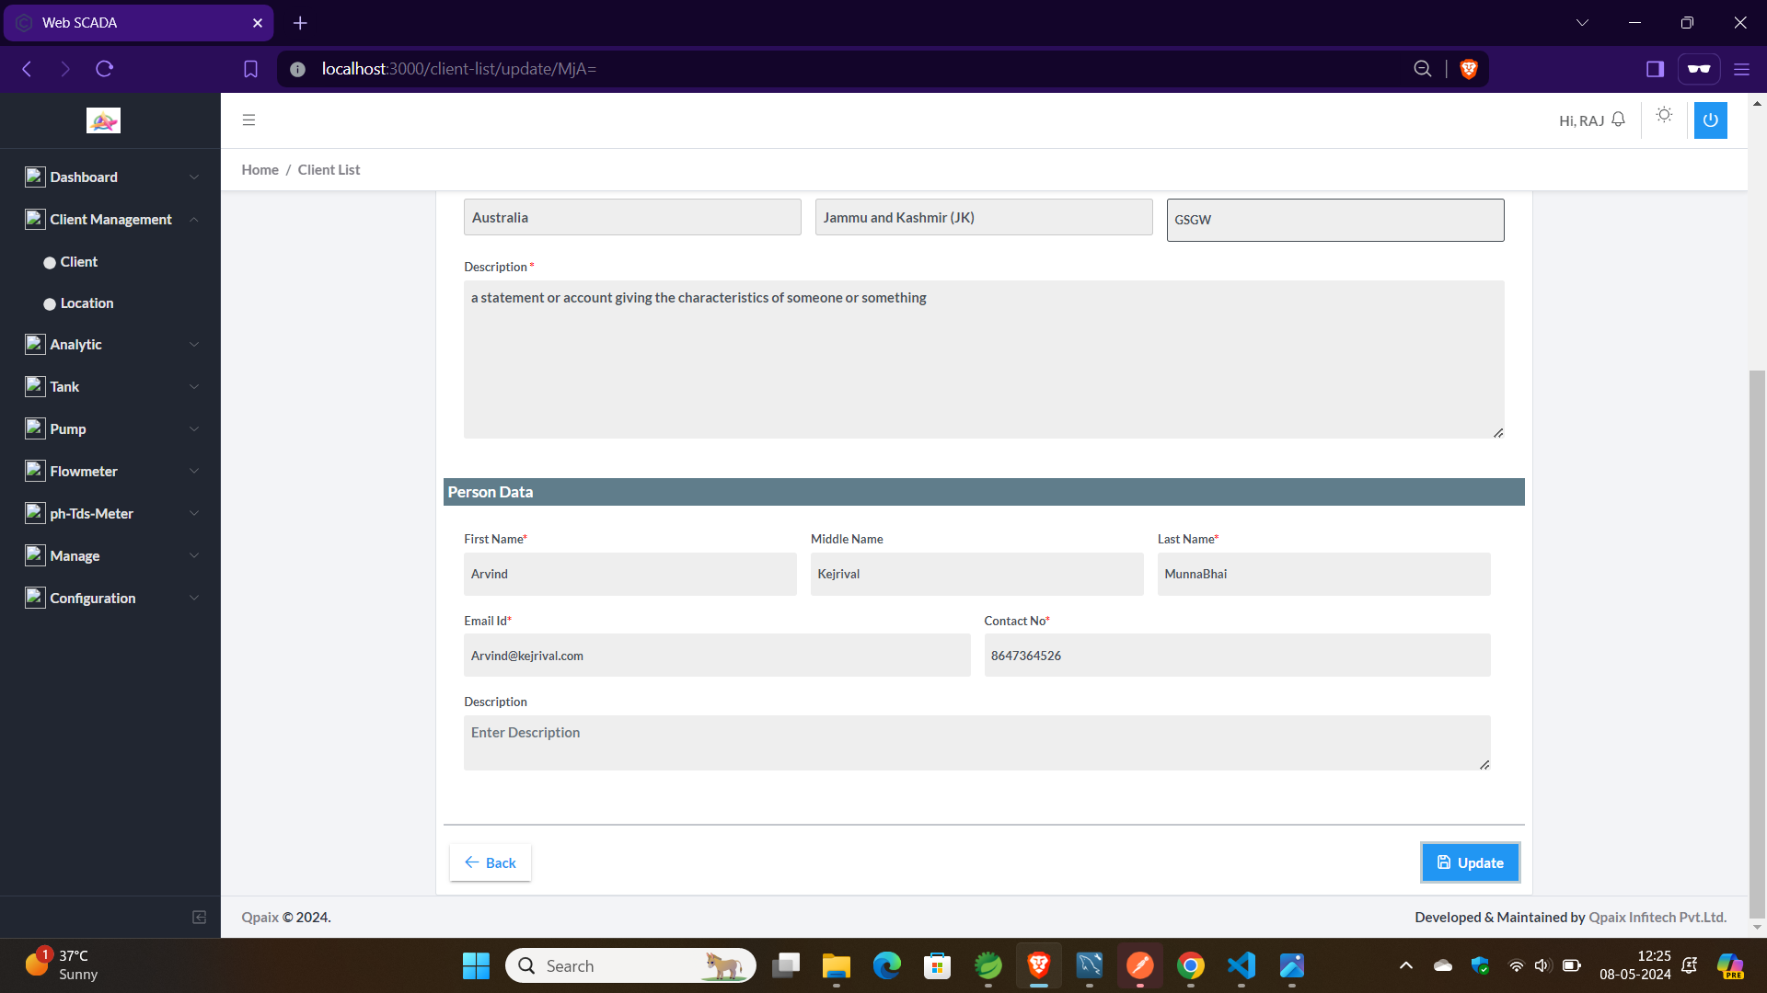Screen dimensions: 1767x993
Task: Collapse the Client Management menu
Action: 110,219
